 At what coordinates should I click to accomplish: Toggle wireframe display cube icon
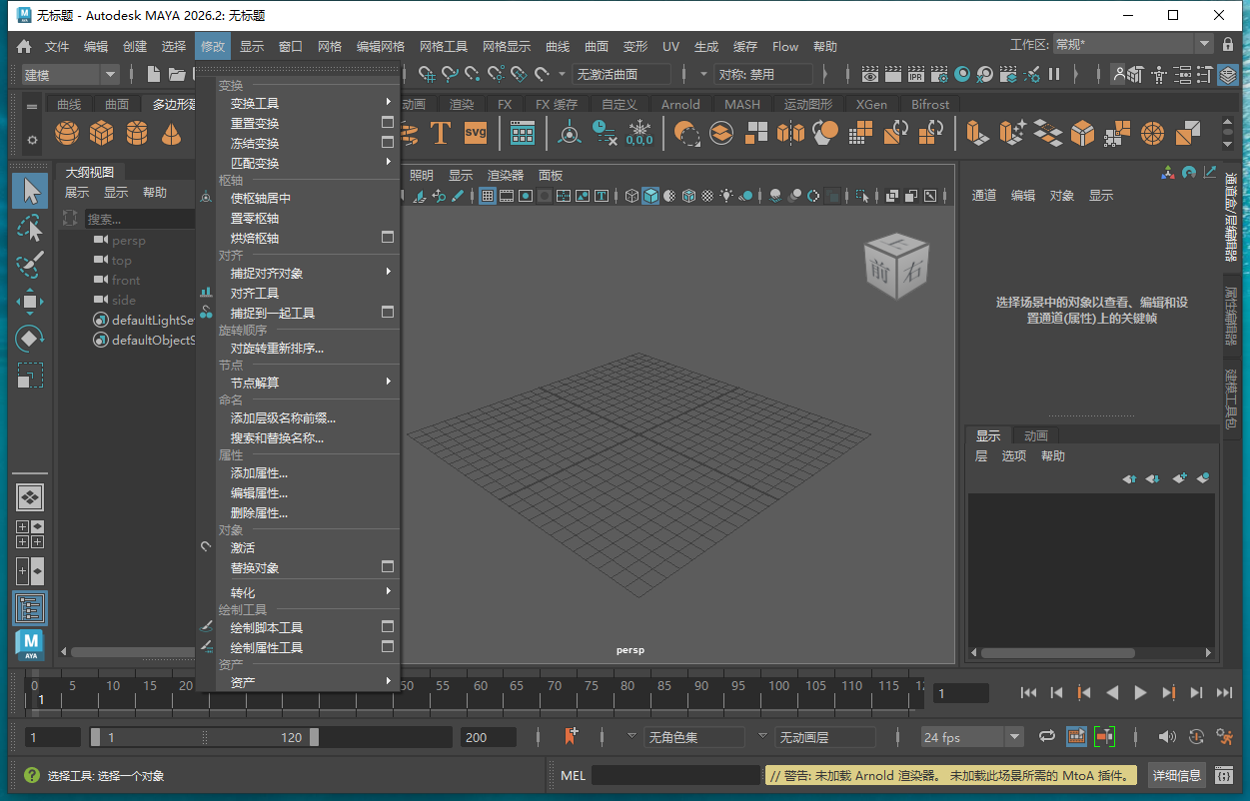click(631, 196)
